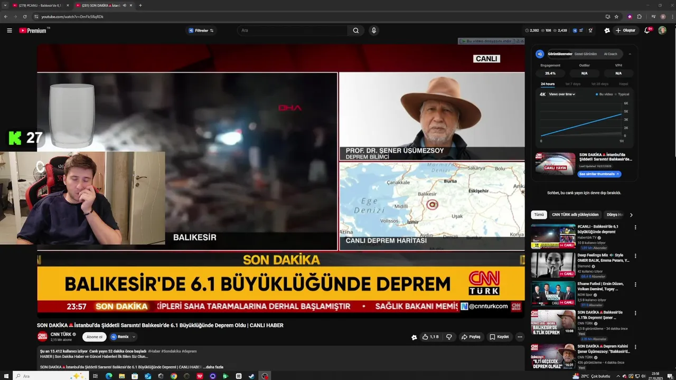Open the Filtreler search filter button
676x380 pixels.
201,31
